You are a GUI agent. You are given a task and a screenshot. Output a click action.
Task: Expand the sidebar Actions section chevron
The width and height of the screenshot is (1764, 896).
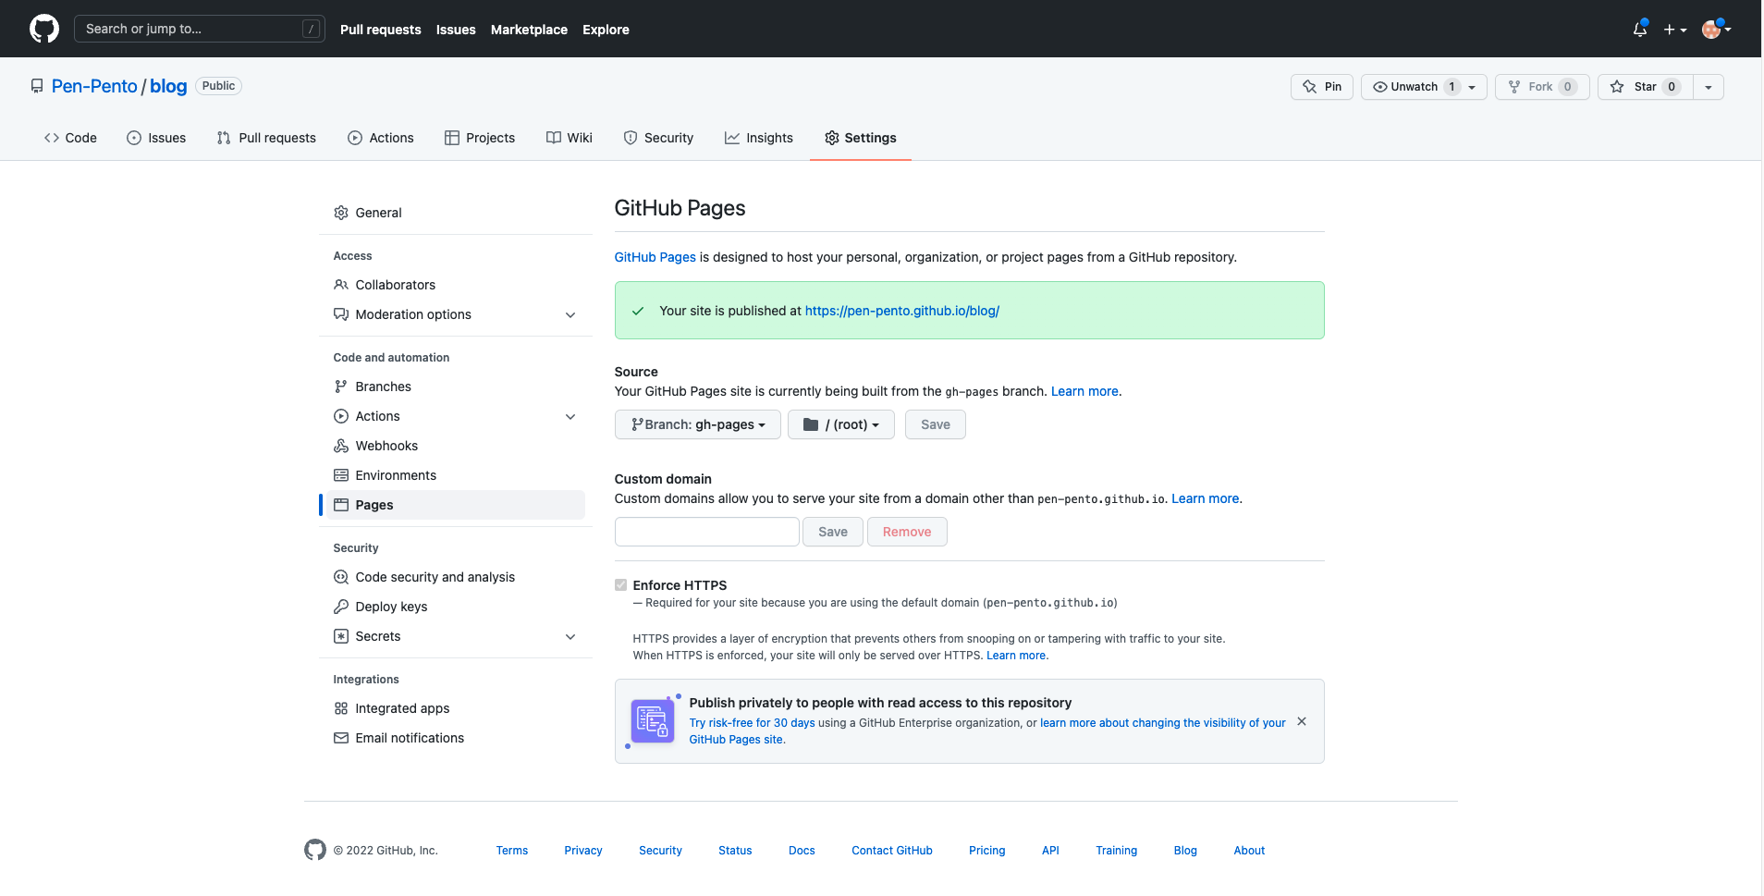pos(570,416)
